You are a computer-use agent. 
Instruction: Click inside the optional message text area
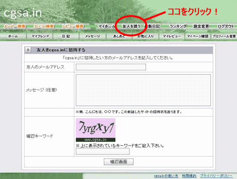tap(143, 90)
